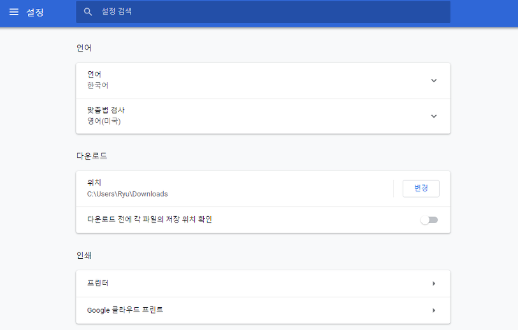
Task: Click the 한국어 language value
Action: coord(97,85)
